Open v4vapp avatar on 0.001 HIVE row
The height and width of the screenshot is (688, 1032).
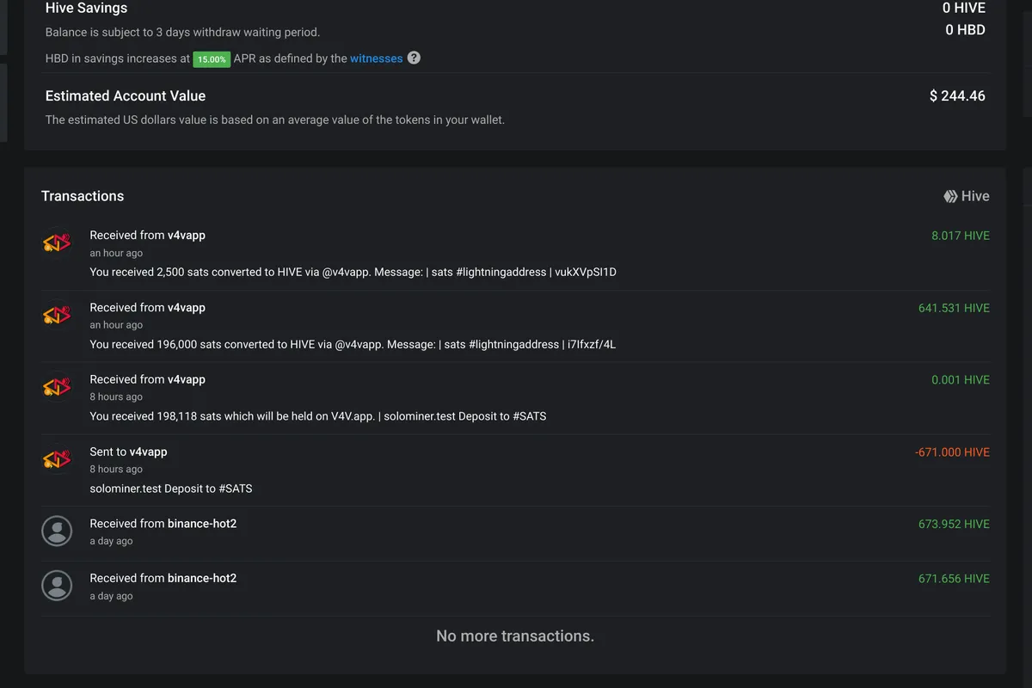(x=57, y=387)
